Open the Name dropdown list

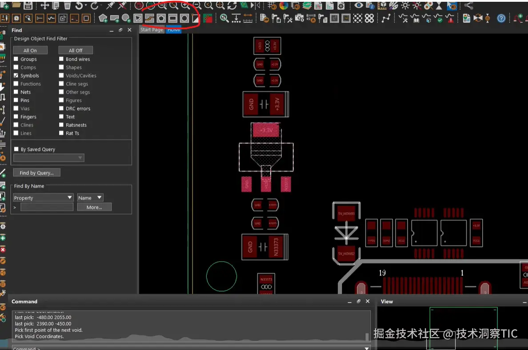90,198
